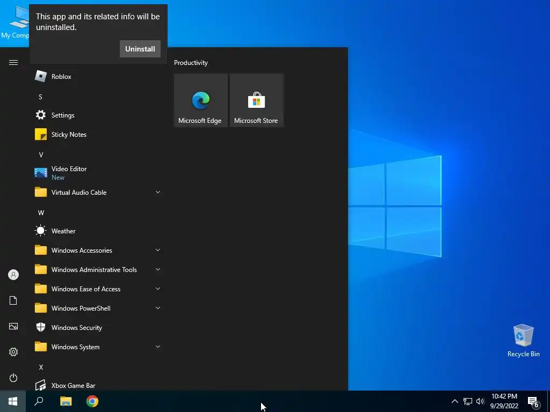Open Video Editor app

[x=98, y=173]
